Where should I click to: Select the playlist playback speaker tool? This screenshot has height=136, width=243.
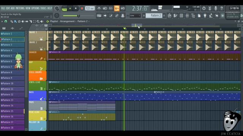tap(42, 22)
